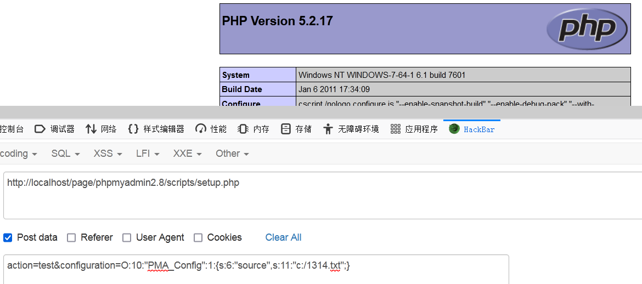Open the Storage (存储) devtools tab

296,129
